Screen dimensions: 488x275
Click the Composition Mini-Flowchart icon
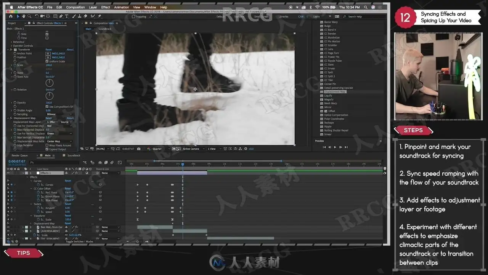point(84,162)
